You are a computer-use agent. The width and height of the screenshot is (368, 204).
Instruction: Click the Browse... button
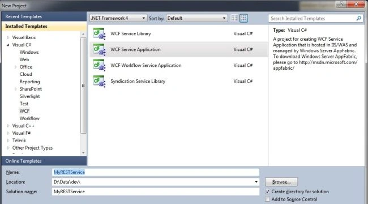281,182
